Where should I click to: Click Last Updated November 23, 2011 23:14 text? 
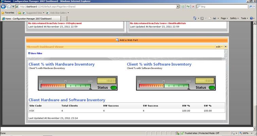click(53, 118)
